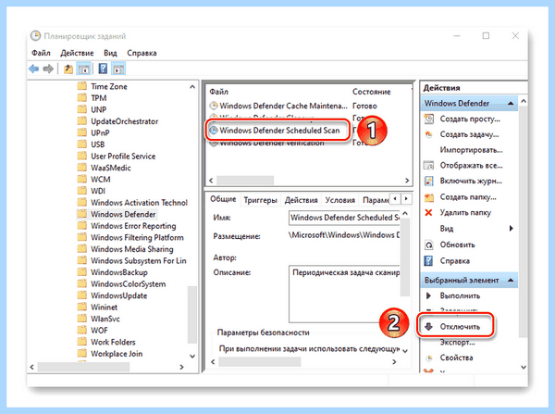
Task: Click the red X Удалить папку icon
Action: (428, 213)
